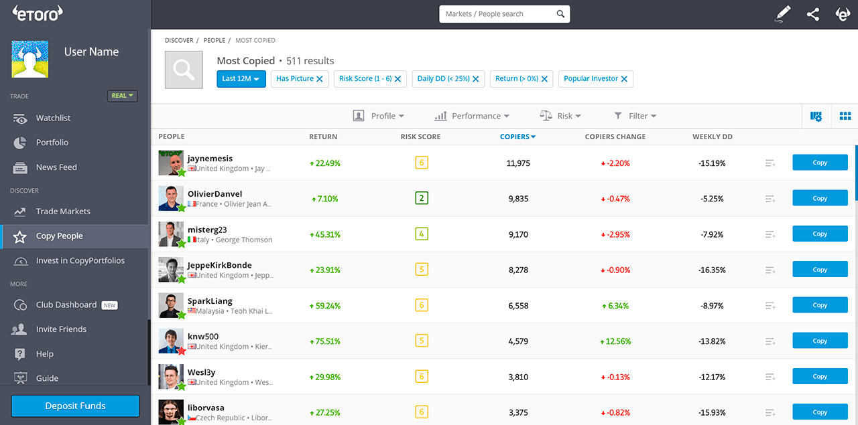This screenshot has width=858, height=425.
Task: Open the REAL account mode selector
Action: [x=122, y=96]
